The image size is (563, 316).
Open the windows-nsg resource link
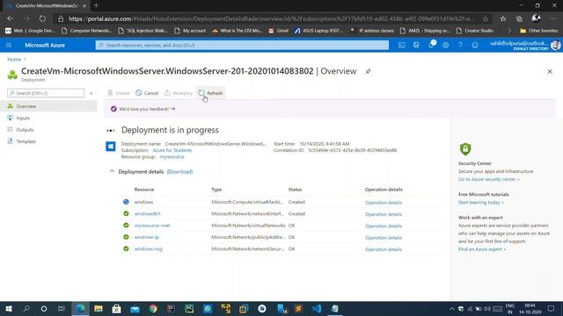149,249
